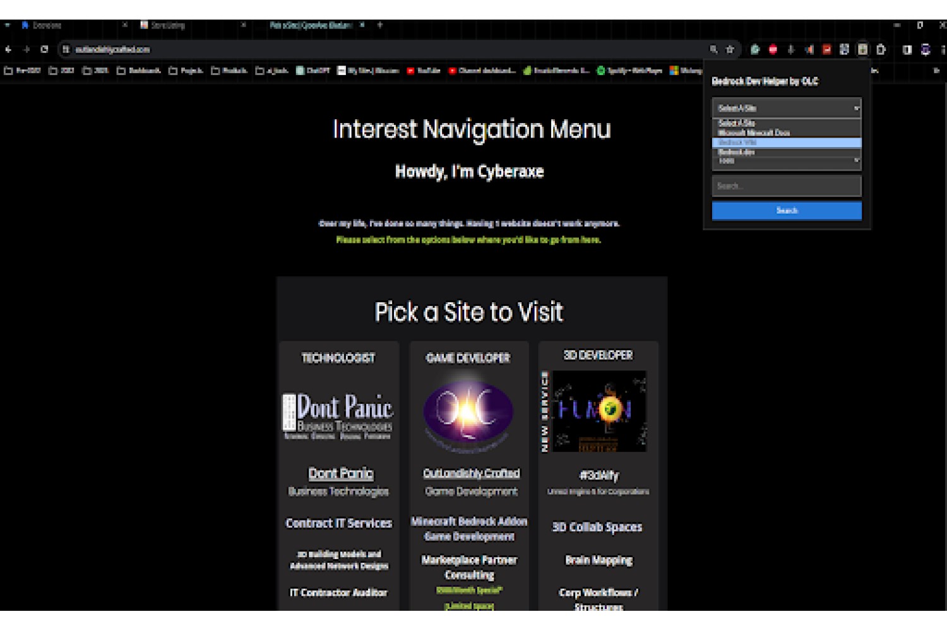Click the profile avatar icon in toolbar

pyautogui.click(x=926, y=49)
